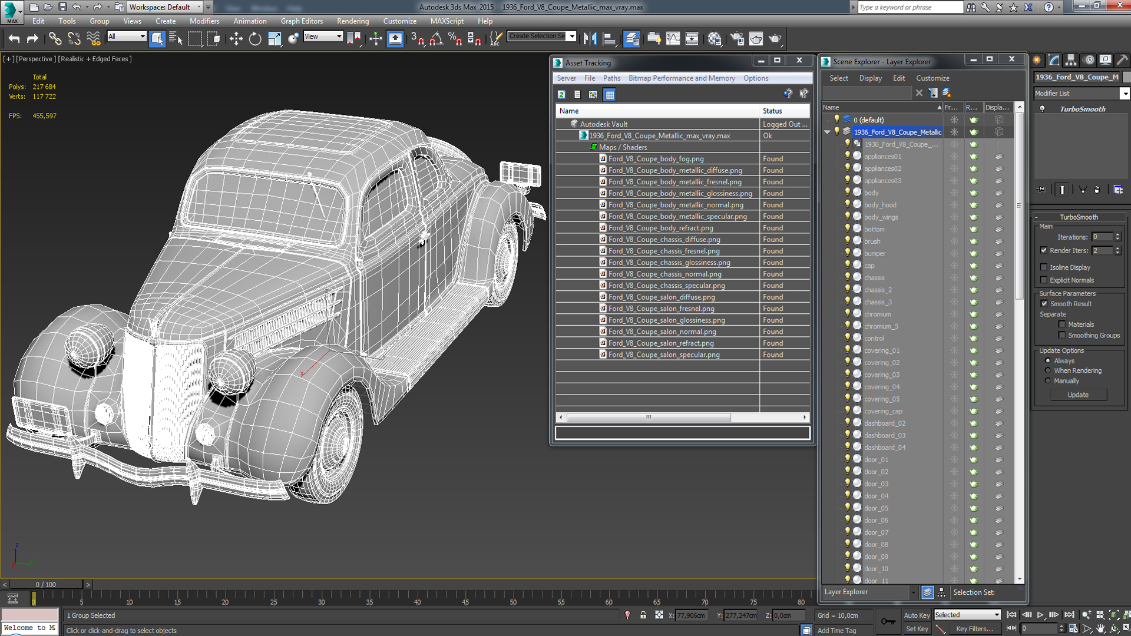Click the Play Animation button
This screenshot has height=636, width=1131.
(x=1040, y=615)
